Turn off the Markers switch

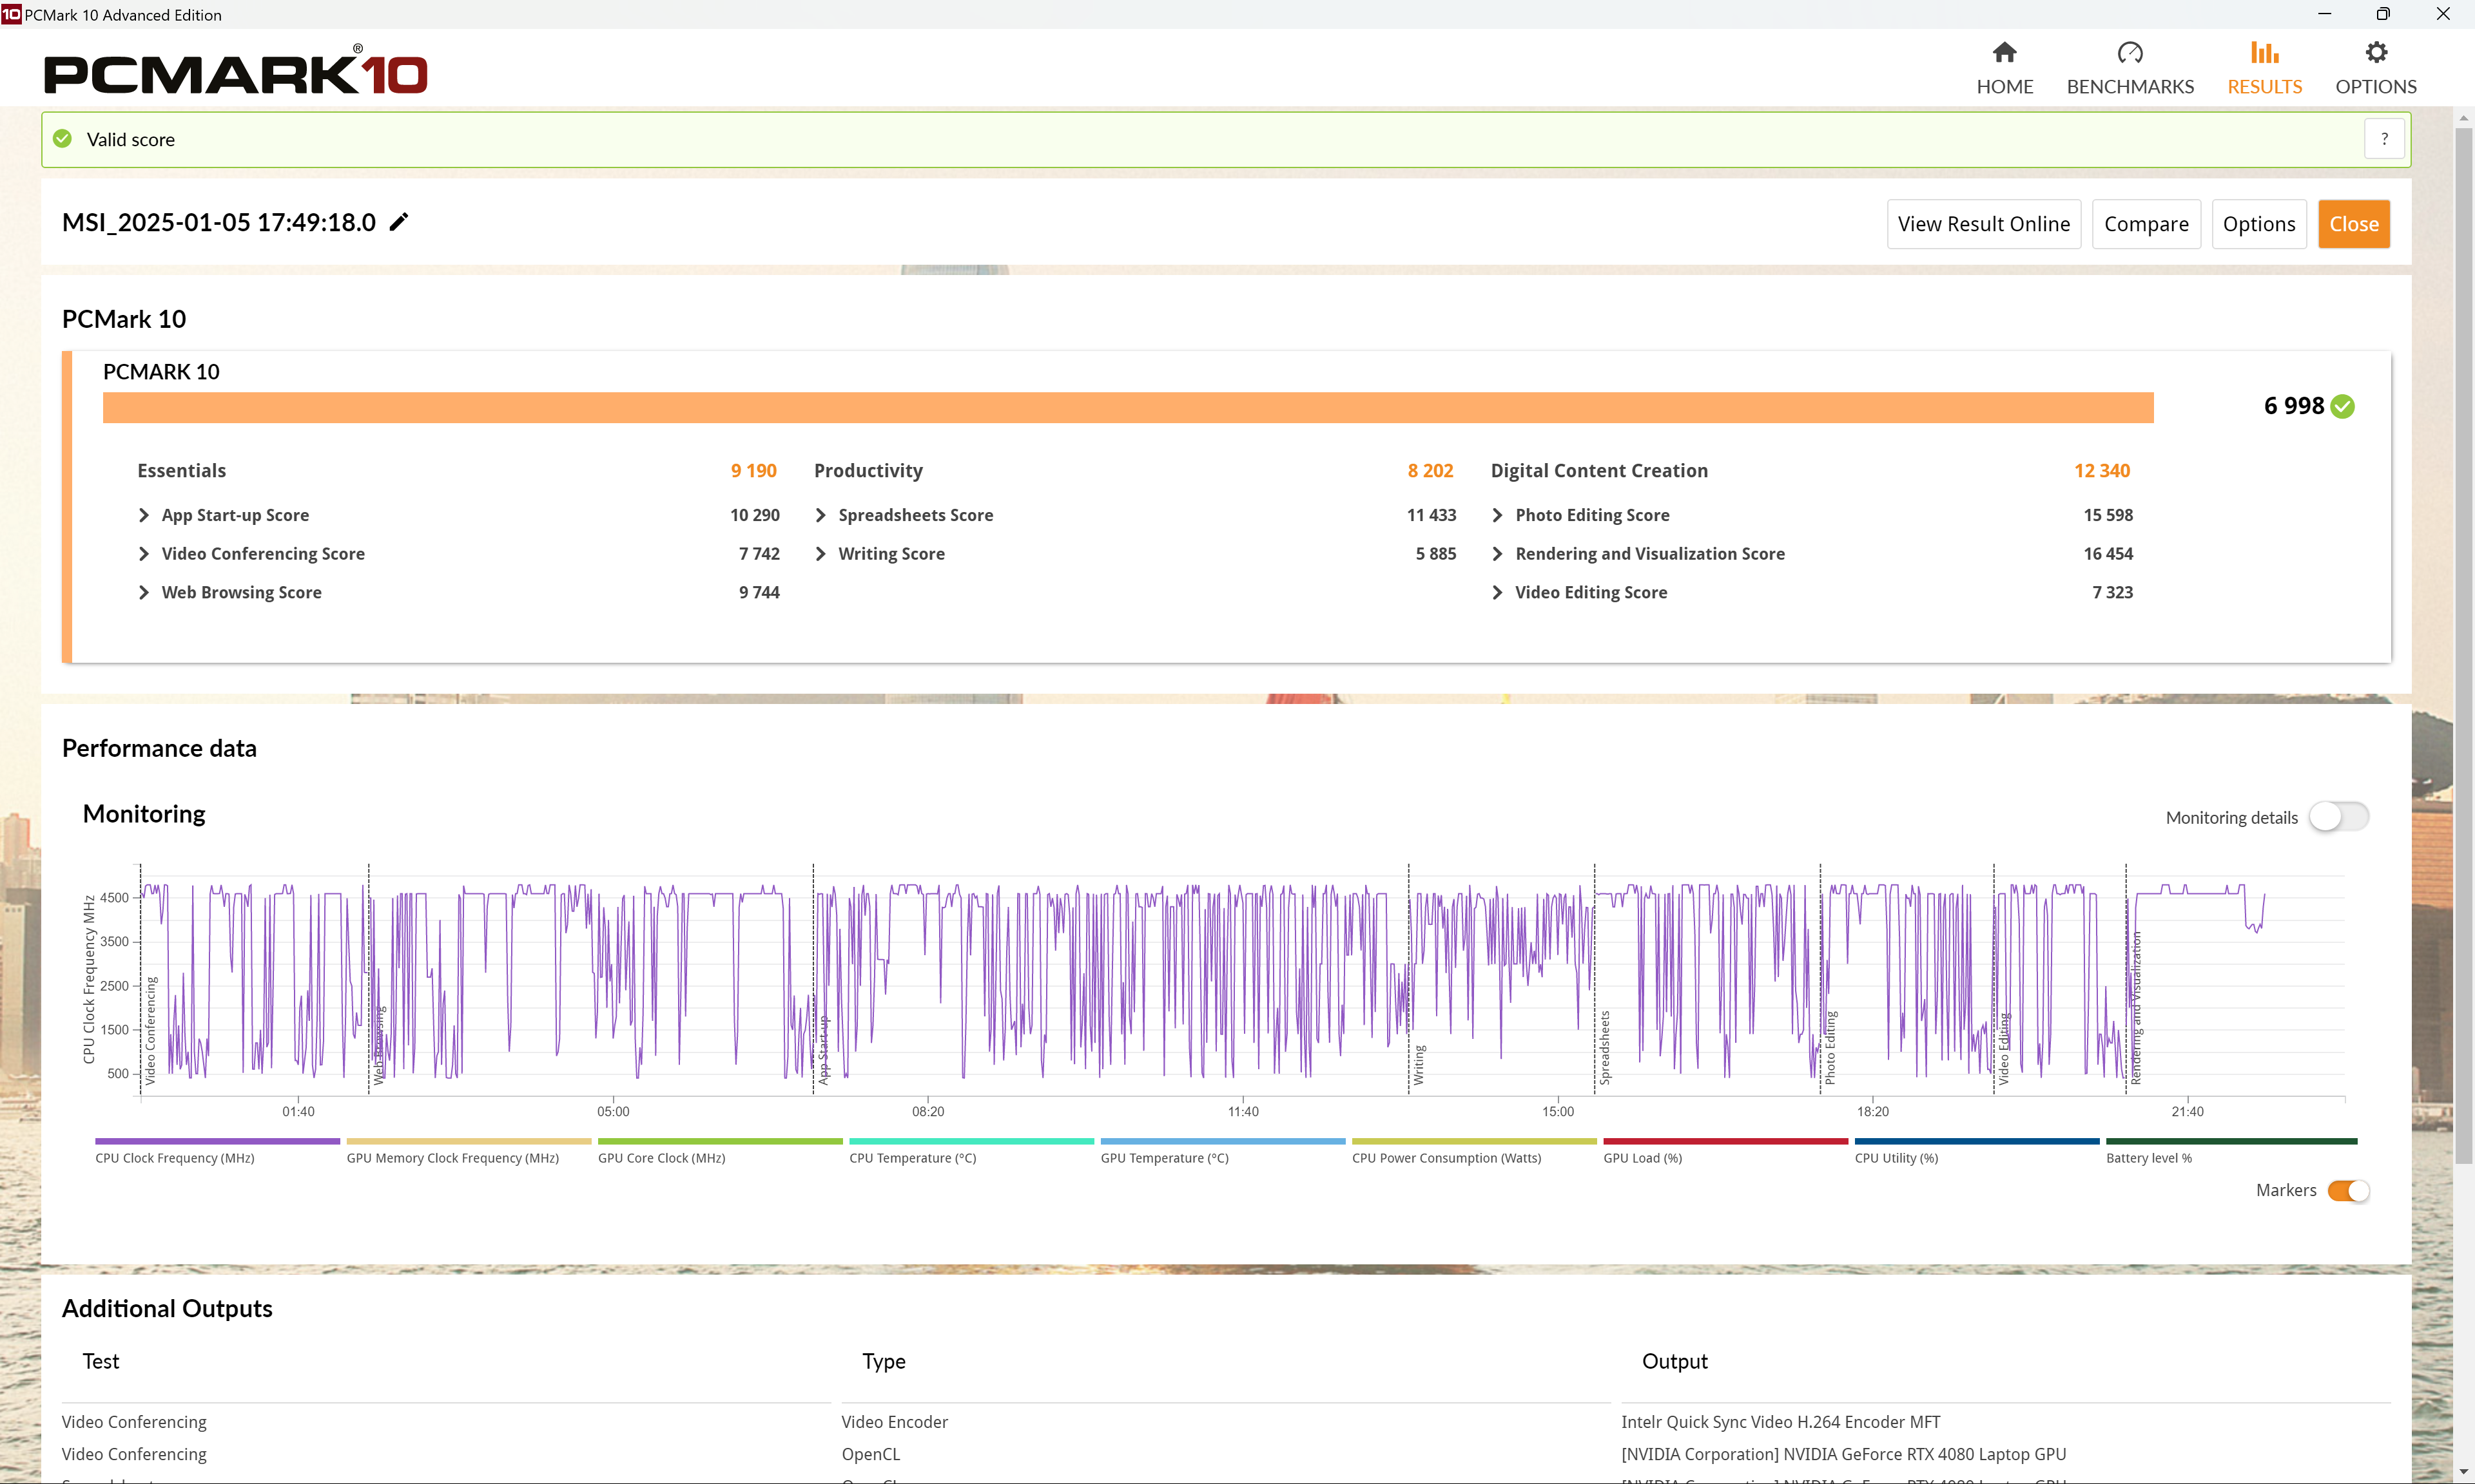(x=2348, y=1190)
